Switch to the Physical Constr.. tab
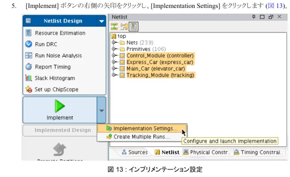Image resolution: width=290 pixels, height=177 pixels. 207,152
